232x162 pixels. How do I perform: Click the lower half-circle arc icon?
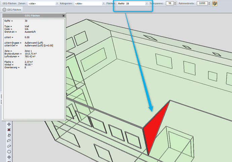coord(9,146)
